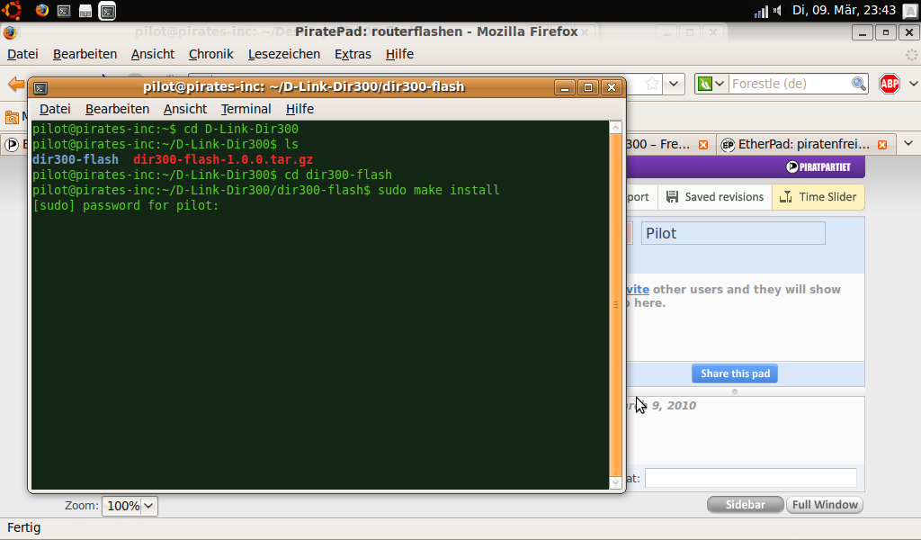Open the Ubuntu main menu logo
The image size is (921, 540).
[13, 11]
